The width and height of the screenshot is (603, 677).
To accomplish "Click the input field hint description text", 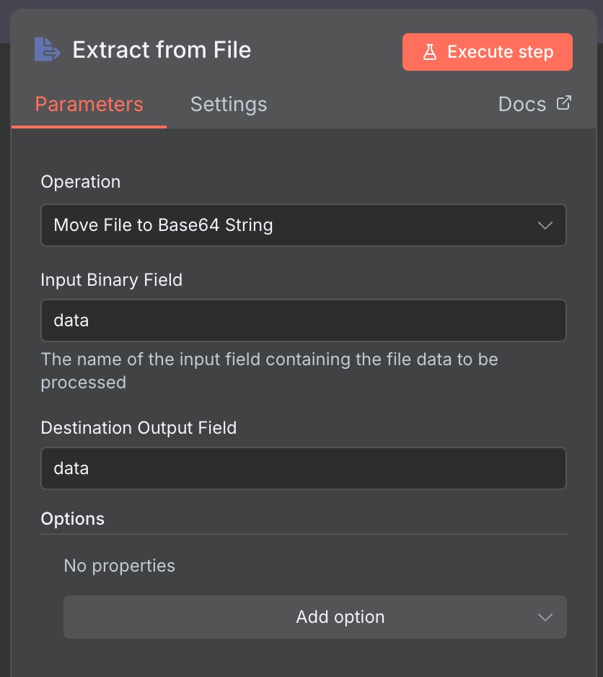I will pyautogui.click(x=269, y=370).
